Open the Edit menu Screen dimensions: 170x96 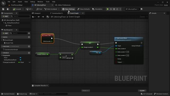(x=14, y=2)
